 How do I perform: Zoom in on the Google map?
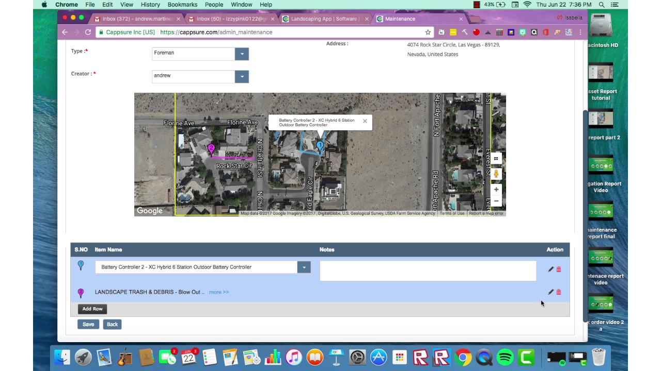(496, 189)
